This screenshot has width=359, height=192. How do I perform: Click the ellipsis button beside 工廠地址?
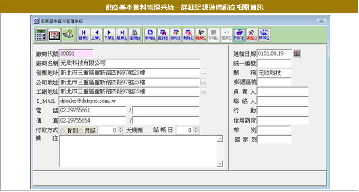pyautogui.click(x=203, y=91)
